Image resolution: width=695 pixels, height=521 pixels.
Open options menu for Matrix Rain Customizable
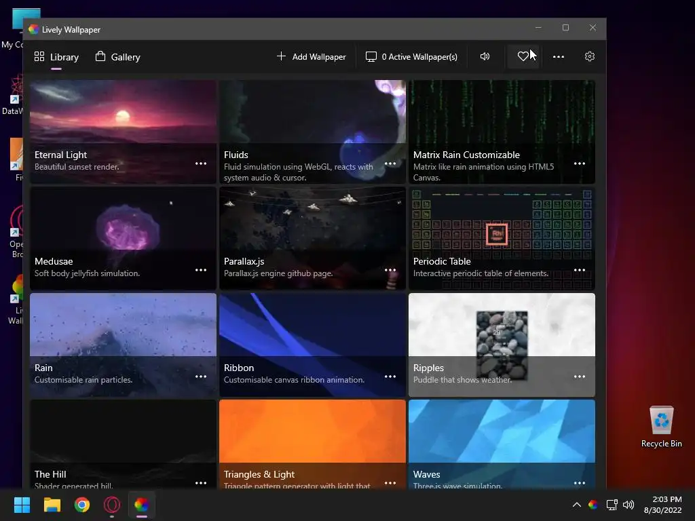[x=580, y=163]
